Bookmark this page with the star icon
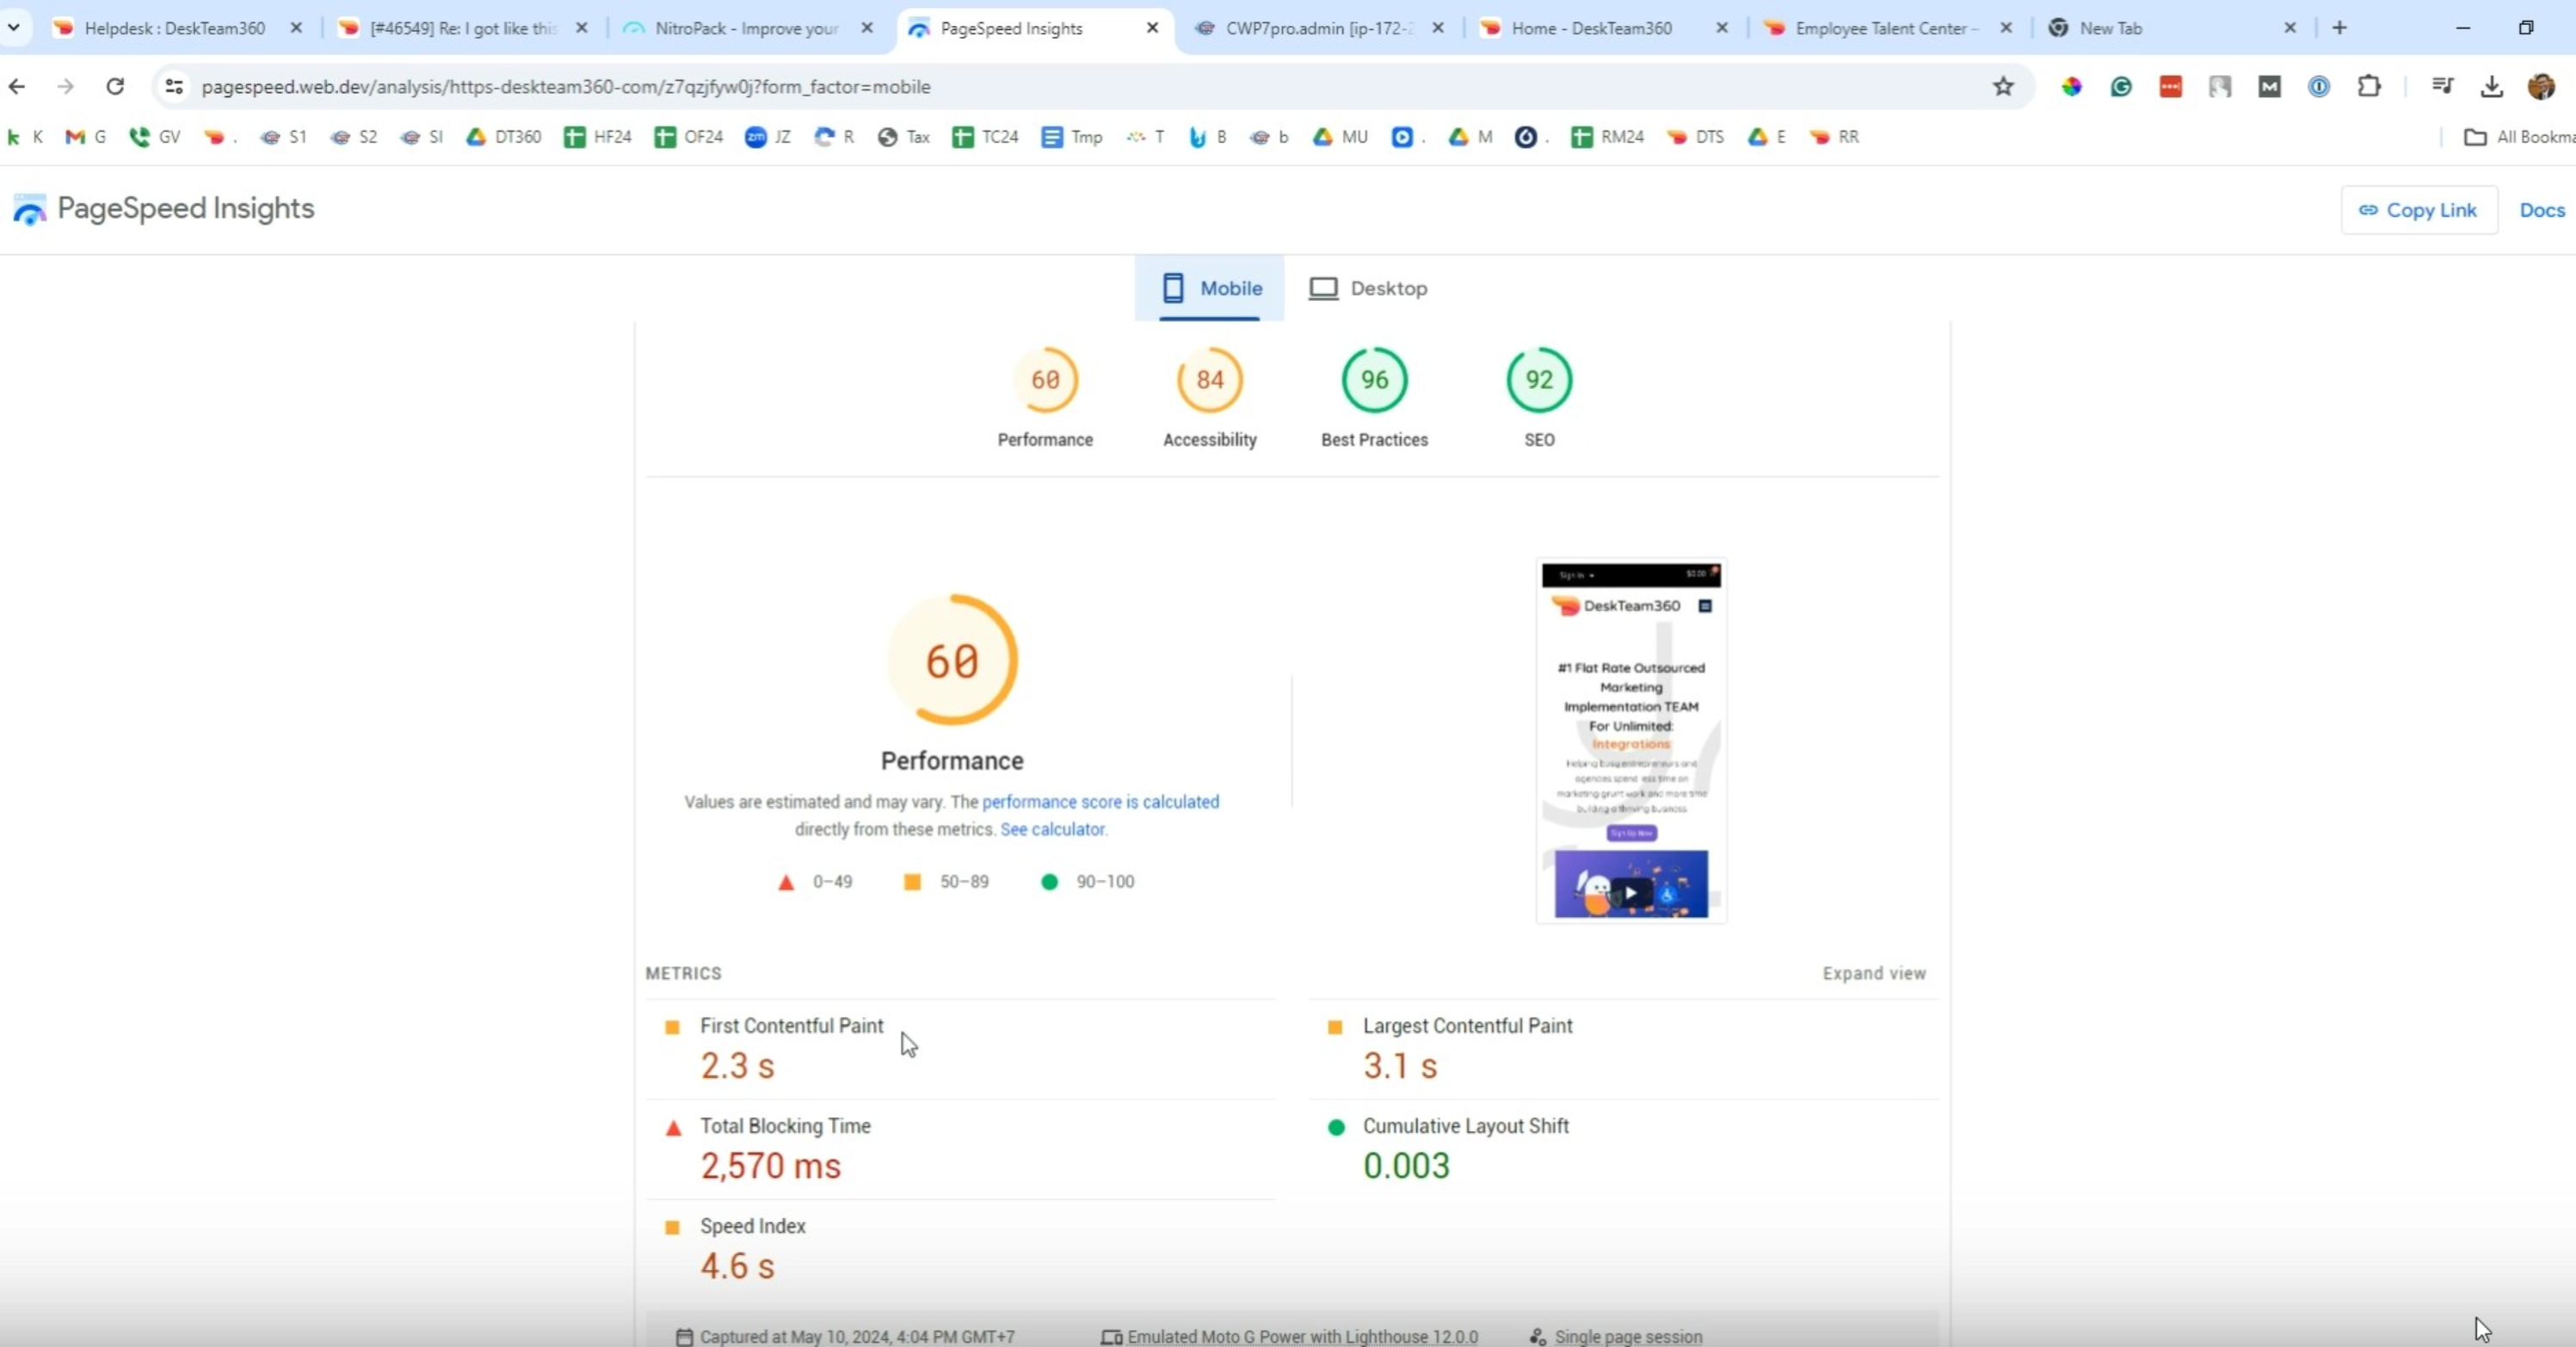This screenshot has height=1347, width=2576. coord(2003,87)
